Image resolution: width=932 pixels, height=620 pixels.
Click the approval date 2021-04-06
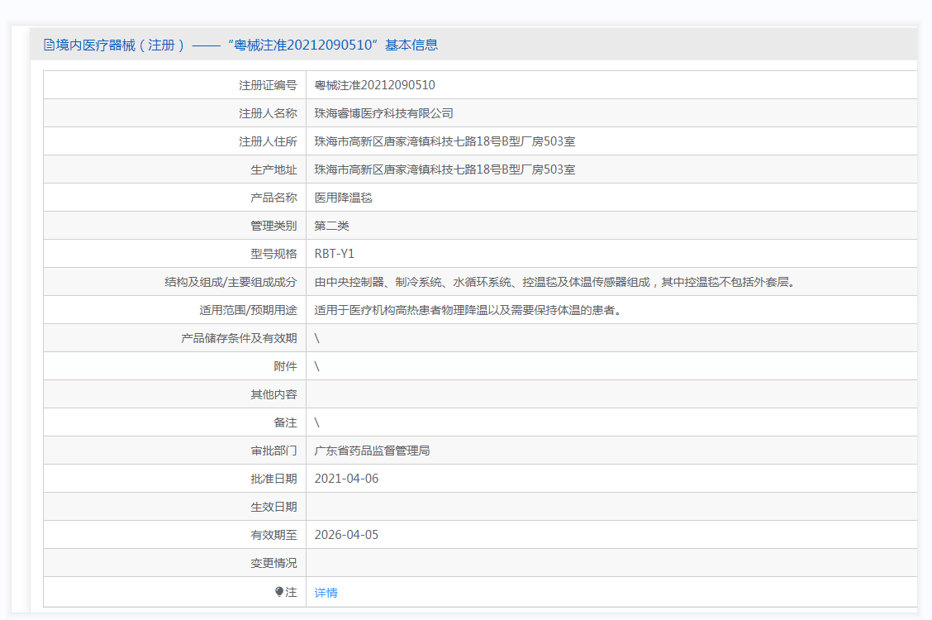(346, 479)
